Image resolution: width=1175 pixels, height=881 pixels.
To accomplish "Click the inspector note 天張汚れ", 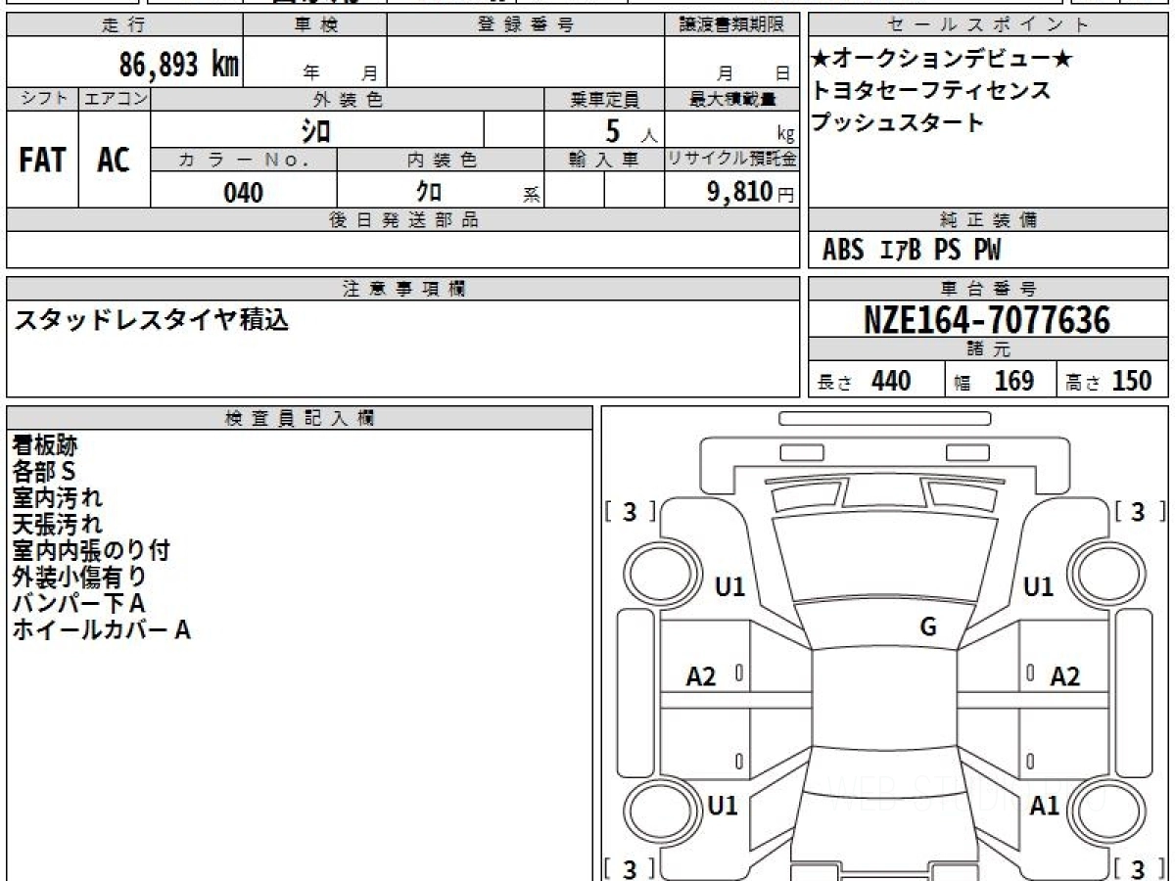I will pyautogui.click(x=57, y=525).
